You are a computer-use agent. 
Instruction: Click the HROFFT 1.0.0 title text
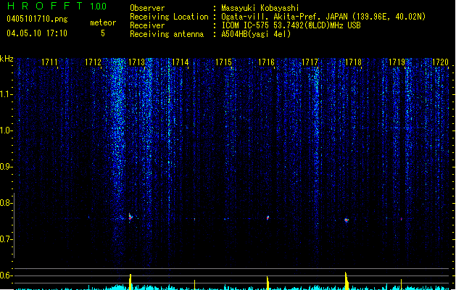[x=57, y=6]
